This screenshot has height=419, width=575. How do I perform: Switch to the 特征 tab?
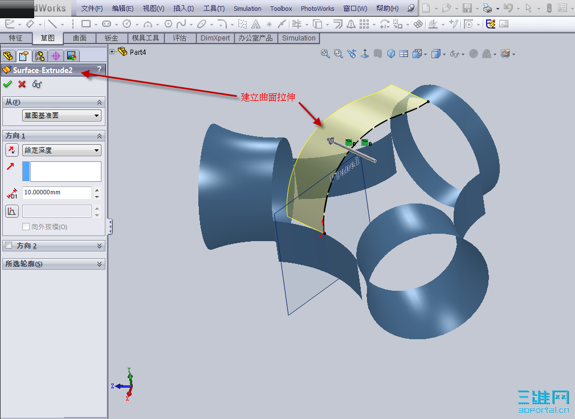tap(15, 38)
